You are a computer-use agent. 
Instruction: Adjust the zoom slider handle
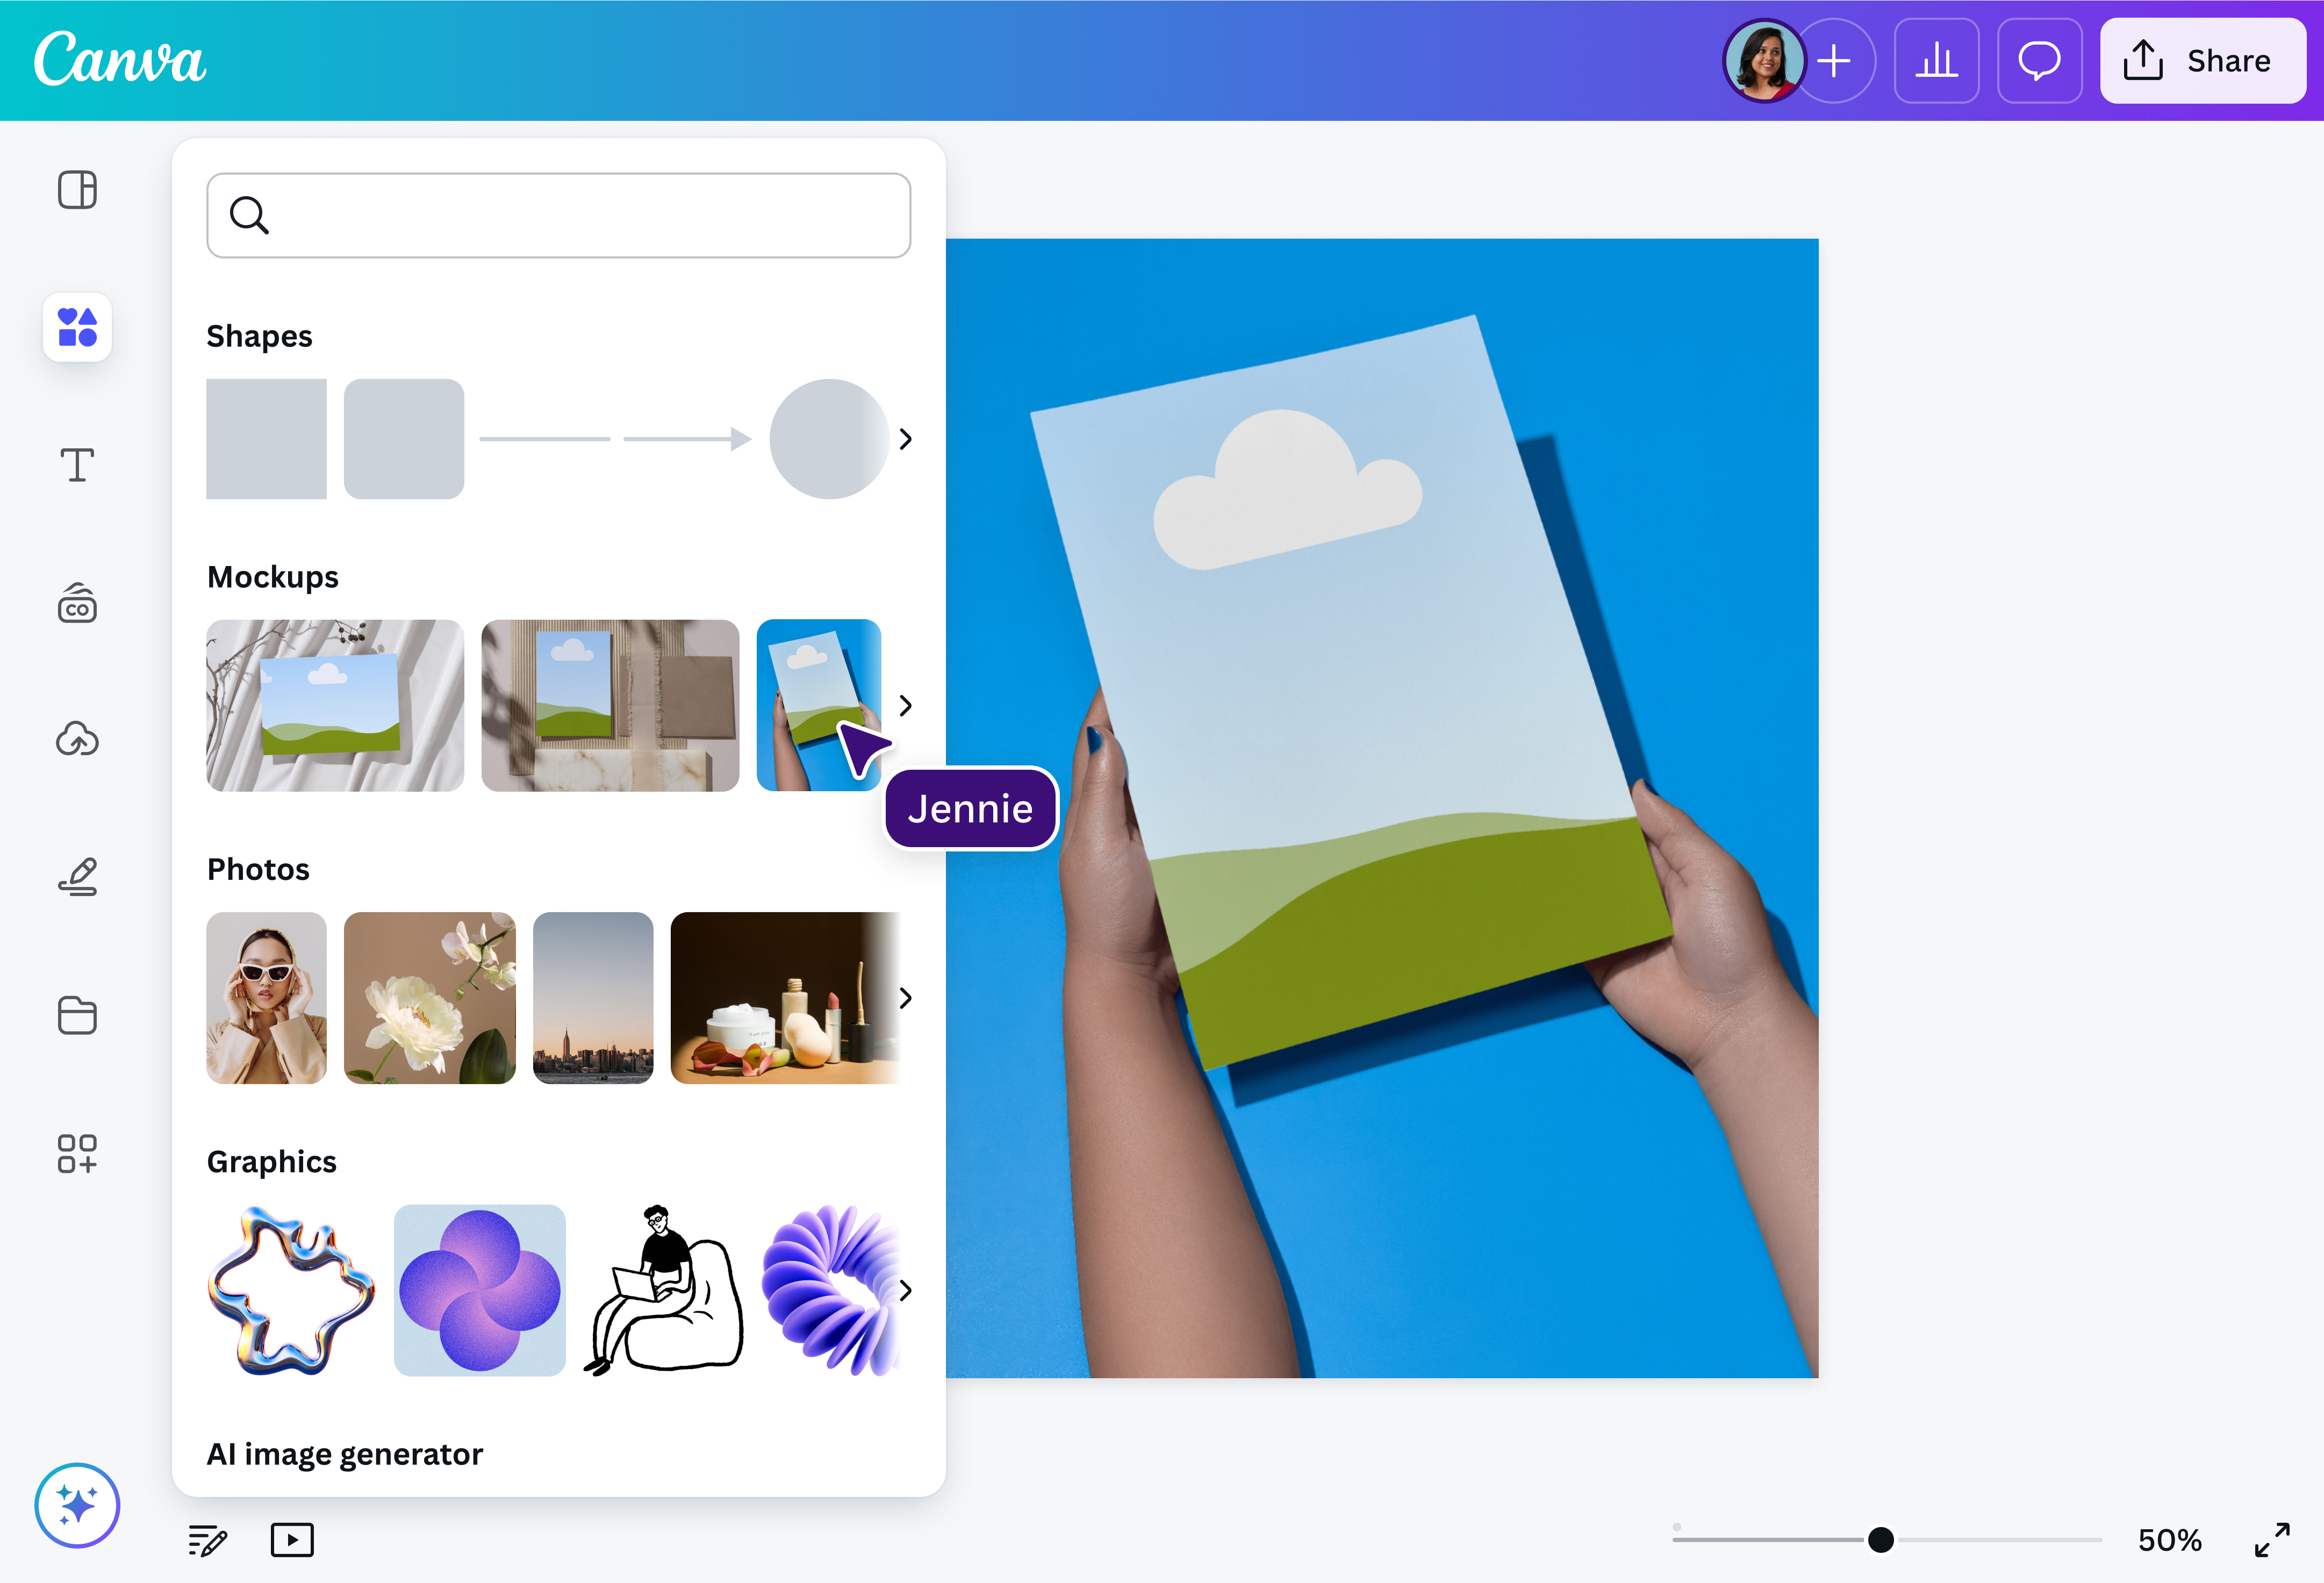pos(1881,1540)
